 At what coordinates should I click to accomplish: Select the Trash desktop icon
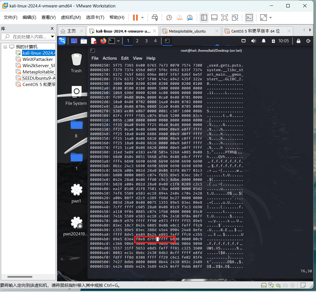point(76,63)
